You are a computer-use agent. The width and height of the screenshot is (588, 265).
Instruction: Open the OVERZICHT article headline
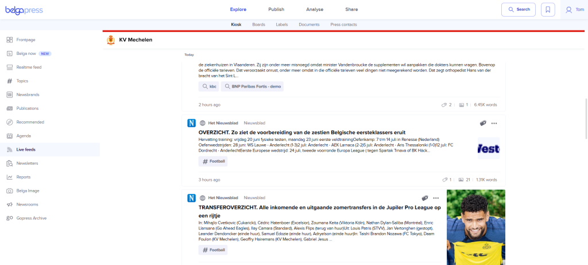[302, 132]
